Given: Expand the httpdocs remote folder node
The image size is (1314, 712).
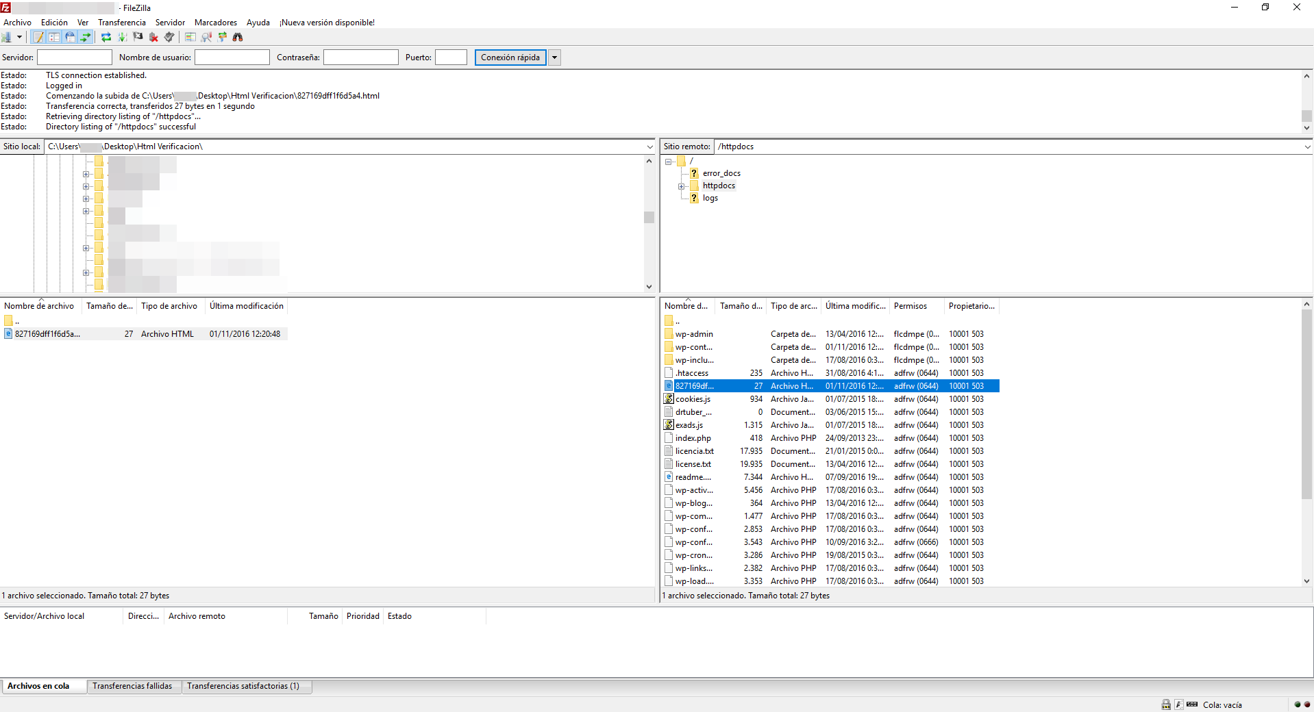Looking at the screenshot, I should coord(681,186).
